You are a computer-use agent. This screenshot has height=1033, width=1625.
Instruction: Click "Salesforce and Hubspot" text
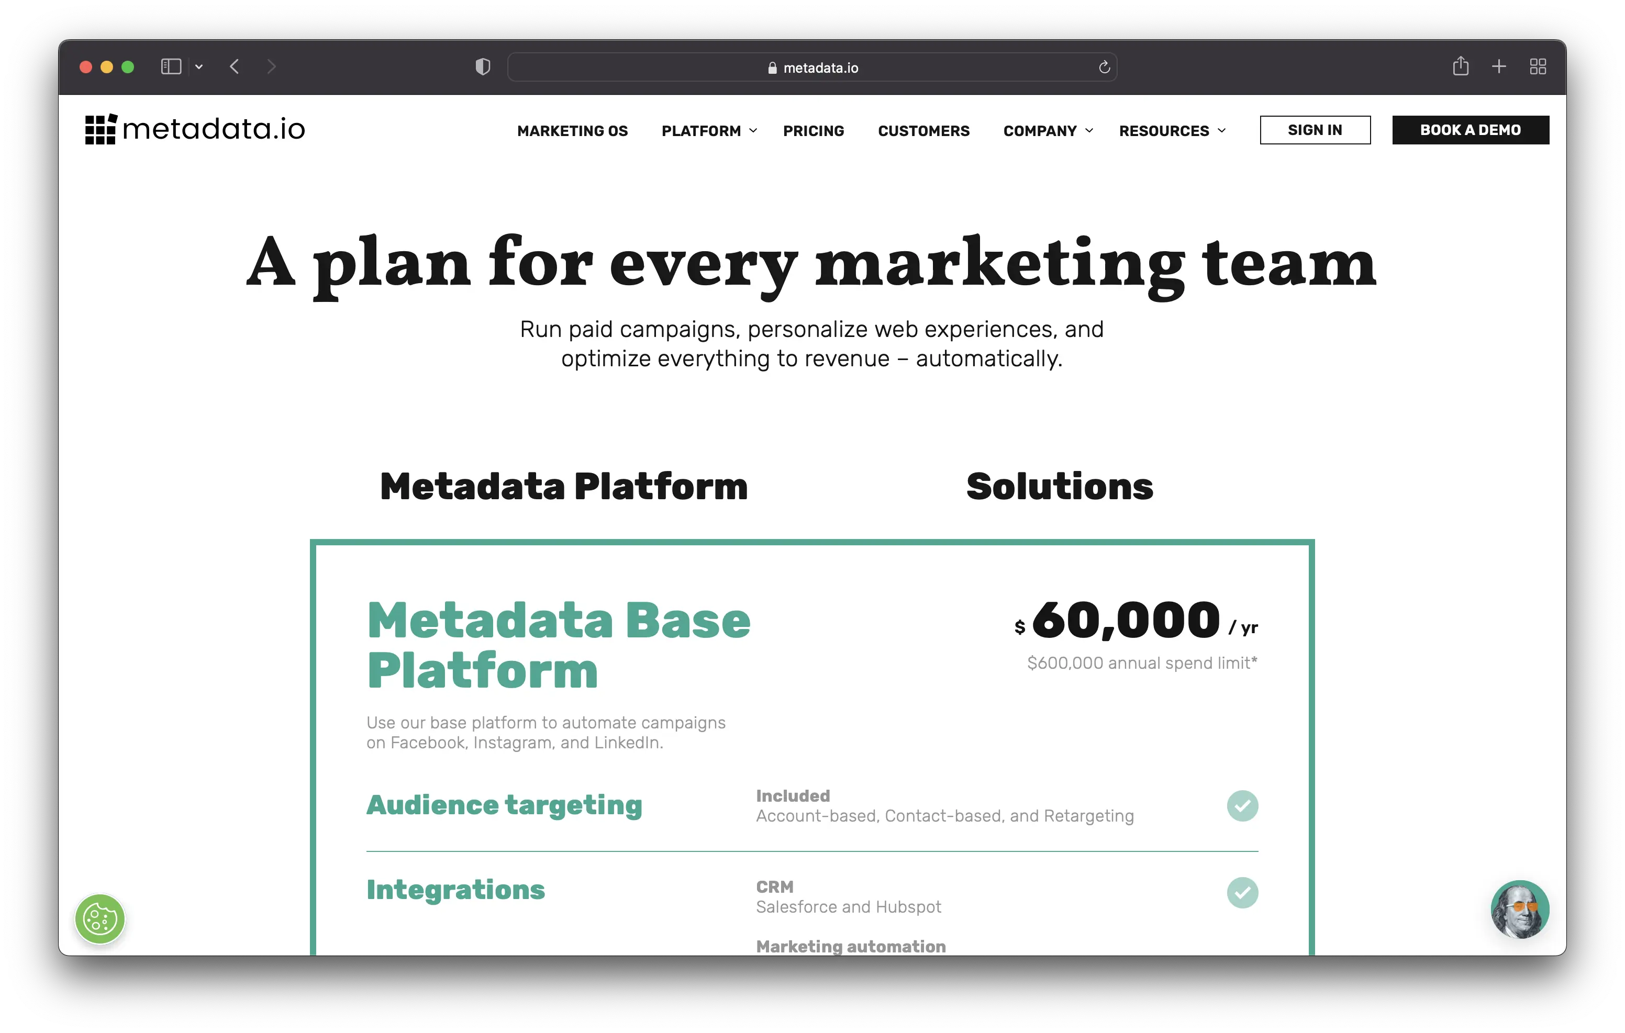click(848, 907)
